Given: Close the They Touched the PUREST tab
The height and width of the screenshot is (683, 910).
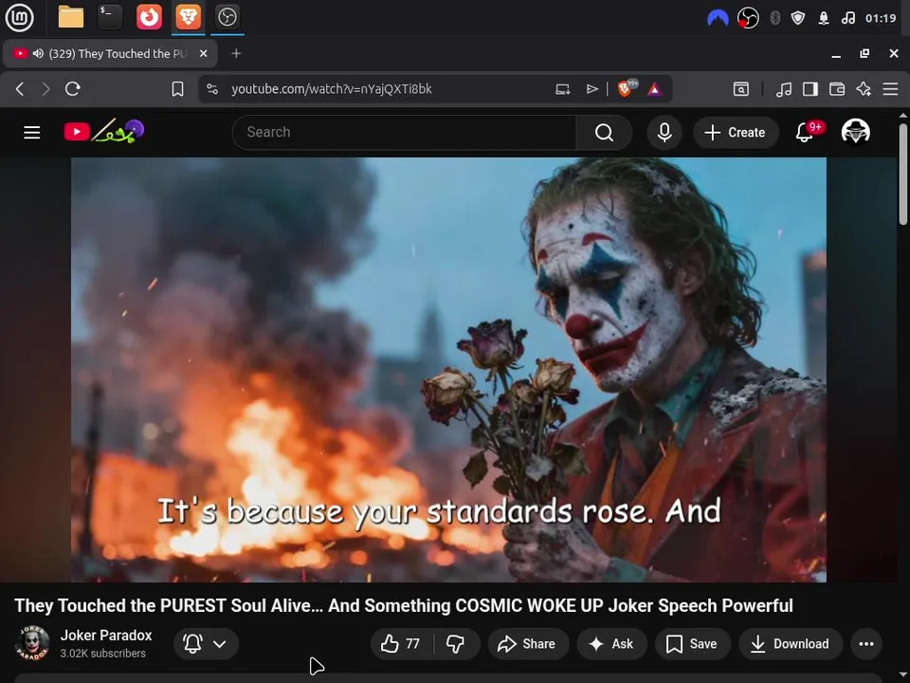Looking at the screenshot, I should click(203, 53).
